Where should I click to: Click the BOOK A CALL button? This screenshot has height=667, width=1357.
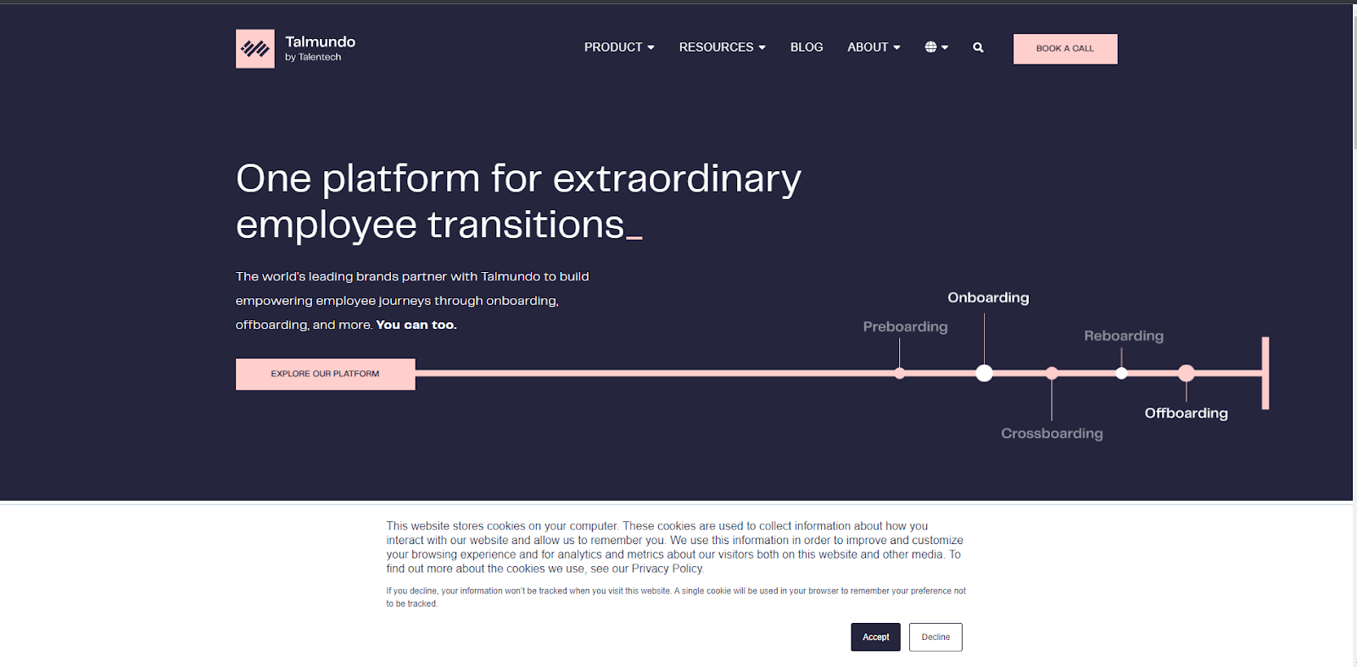click(1065, 49)
